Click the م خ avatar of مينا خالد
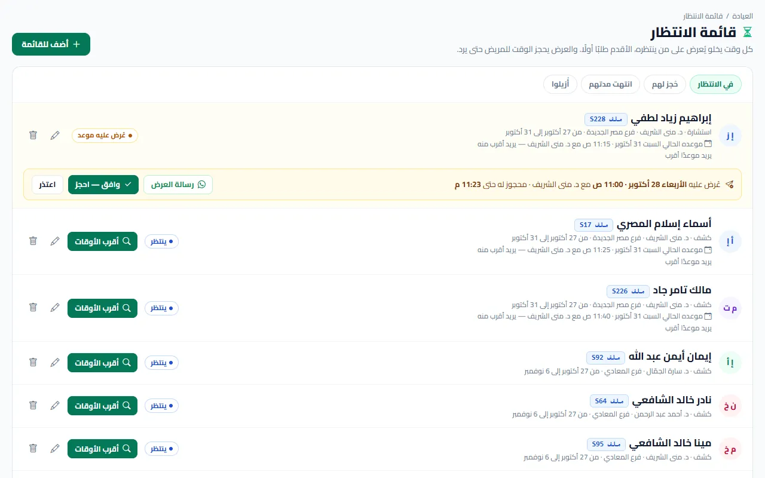The width and height of the screenshot is (765, 478). [x=730, y=449]
